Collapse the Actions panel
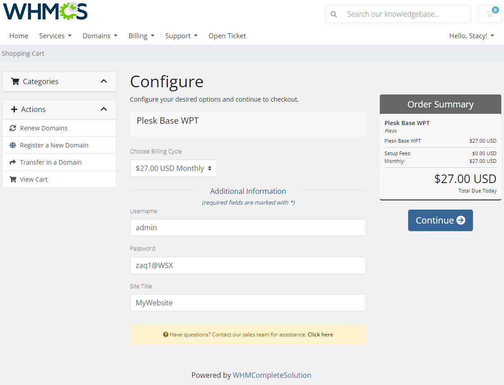The image size is (504, 385). click(103, 109)
